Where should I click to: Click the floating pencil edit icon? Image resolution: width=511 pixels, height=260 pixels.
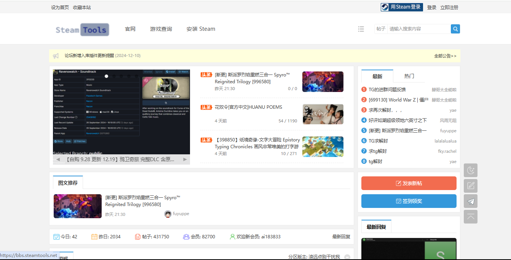point(471,186)
